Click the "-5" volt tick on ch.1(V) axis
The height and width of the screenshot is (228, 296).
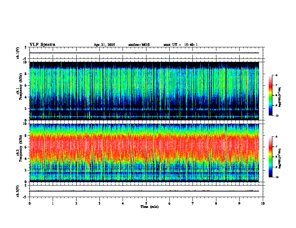coord(25,59)
